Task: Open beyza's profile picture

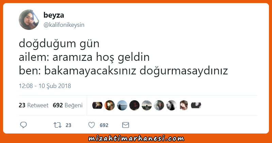Action: pos(29,20)
